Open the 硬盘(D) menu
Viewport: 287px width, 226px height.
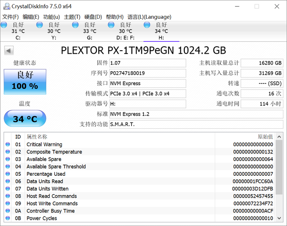click(x=93, y=17)
